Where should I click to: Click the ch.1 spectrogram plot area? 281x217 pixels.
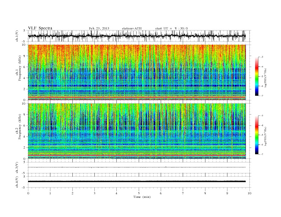tap(137, 72)
